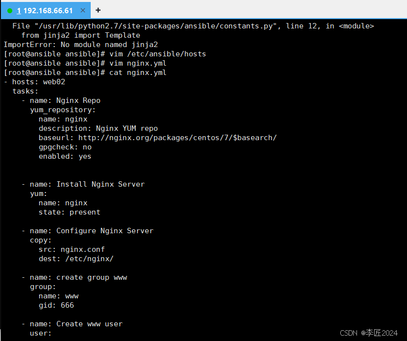Open a new session with plus button
This screenshot has width=407, height=341.
(98, 10)
